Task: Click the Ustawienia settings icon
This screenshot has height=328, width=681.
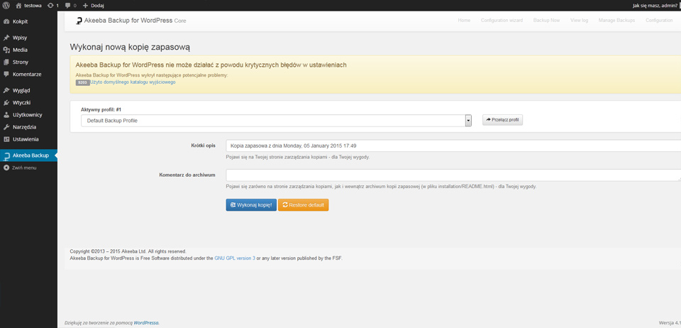Action: tap(6, 139)
